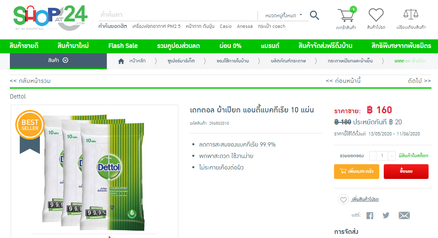Viewport: 438px width, 238px height.
Task: Open the wishlist heart icon in header
Action: click(x=376, y=14)
